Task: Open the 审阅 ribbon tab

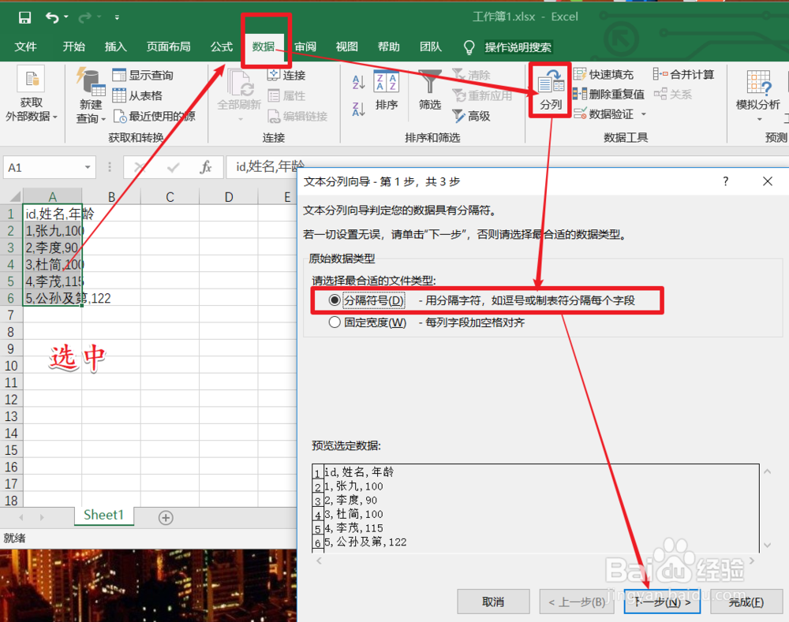Action: [x=305, y=47]
